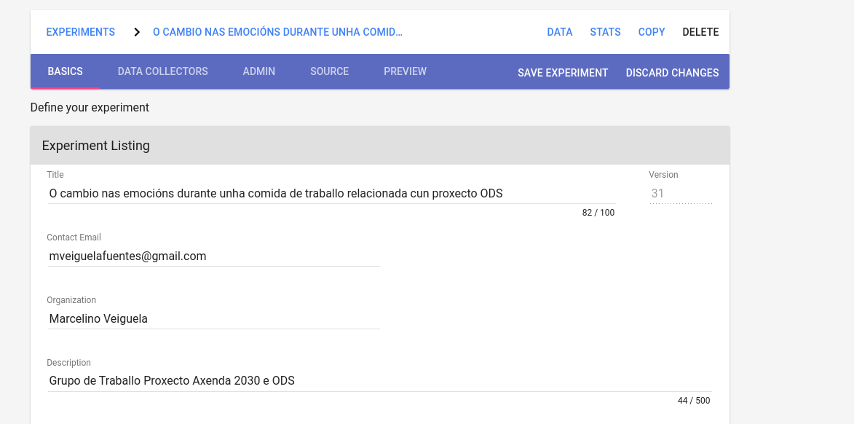Viewport: 854px width, 424px height.
Task: Go back to the Experiments list
Action: point(80,32)
